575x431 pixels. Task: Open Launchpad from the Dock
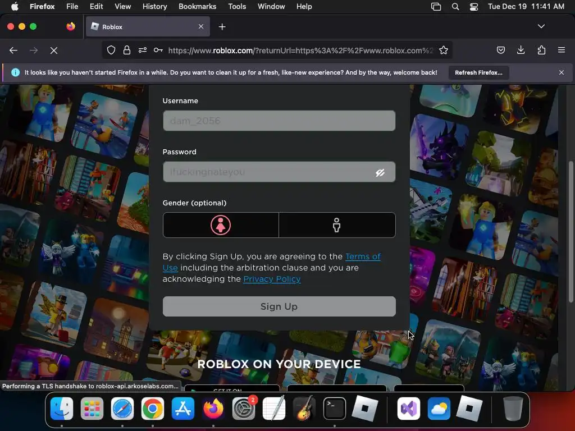pyautogui.click(x=92, y=409)
